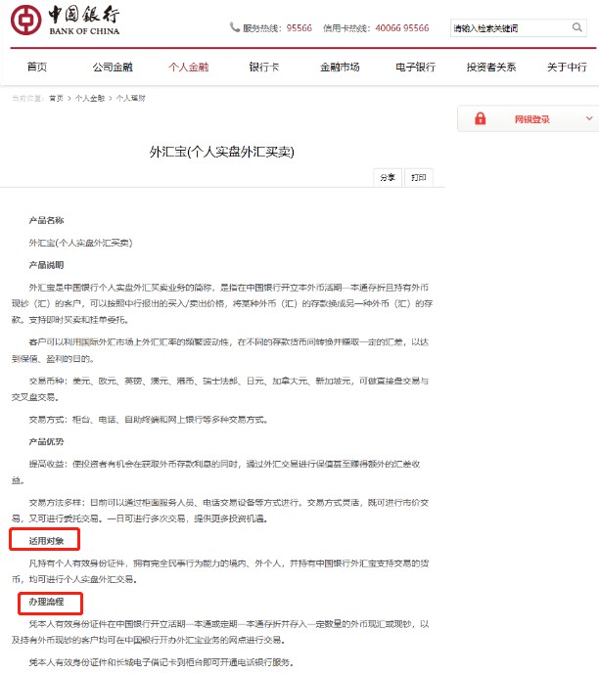Viewport: 599px width, 675px height.
Task: Open the 银行卡 menu
Action: click(x=264, y=67)
